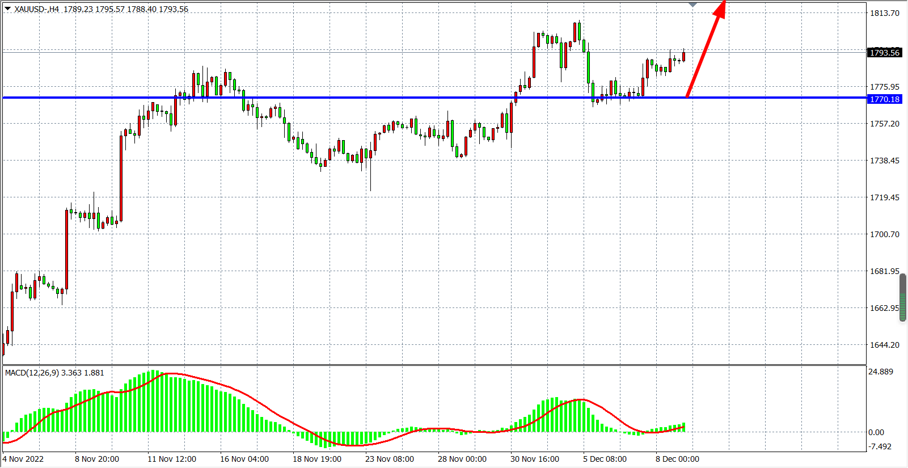Click the red MACD signal line peak
The width and height of the screenshot is (908, 468).
(x=170, y=374)
